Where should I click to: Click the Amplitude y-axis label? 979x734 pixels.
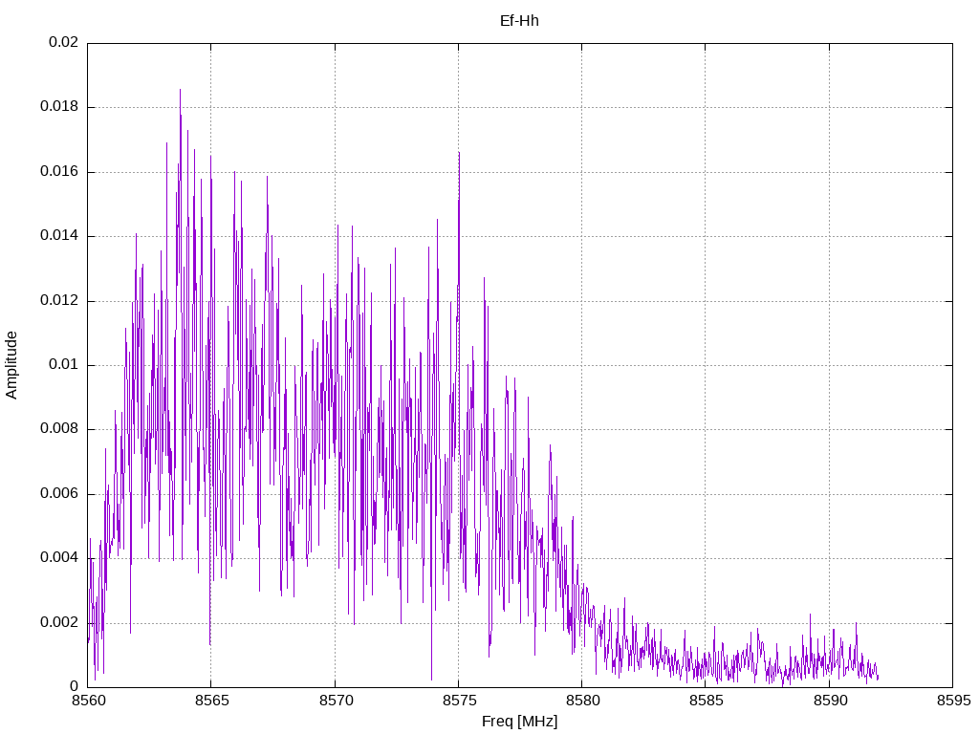tap(11, 365)
